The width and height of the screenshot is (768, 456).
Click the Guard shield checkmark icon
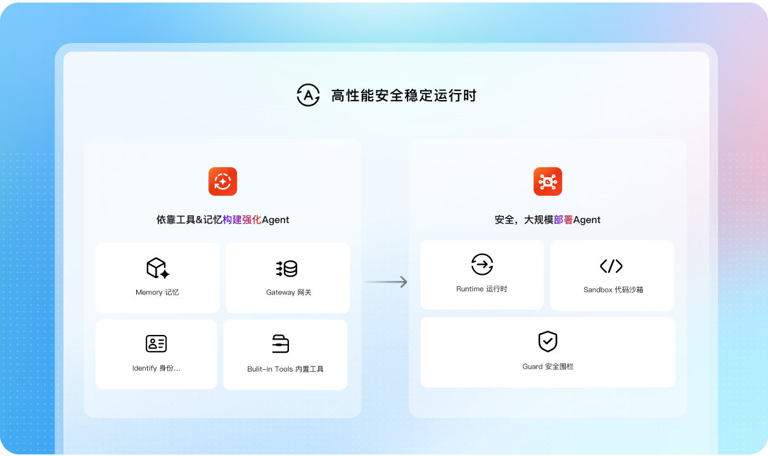coord(547,341)
